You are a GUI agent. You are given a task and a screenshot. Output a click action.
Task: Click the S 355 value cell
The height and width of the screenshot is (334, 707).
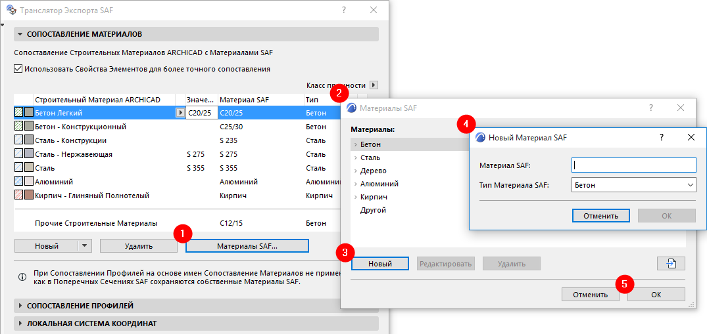click(x=196, y=168)
